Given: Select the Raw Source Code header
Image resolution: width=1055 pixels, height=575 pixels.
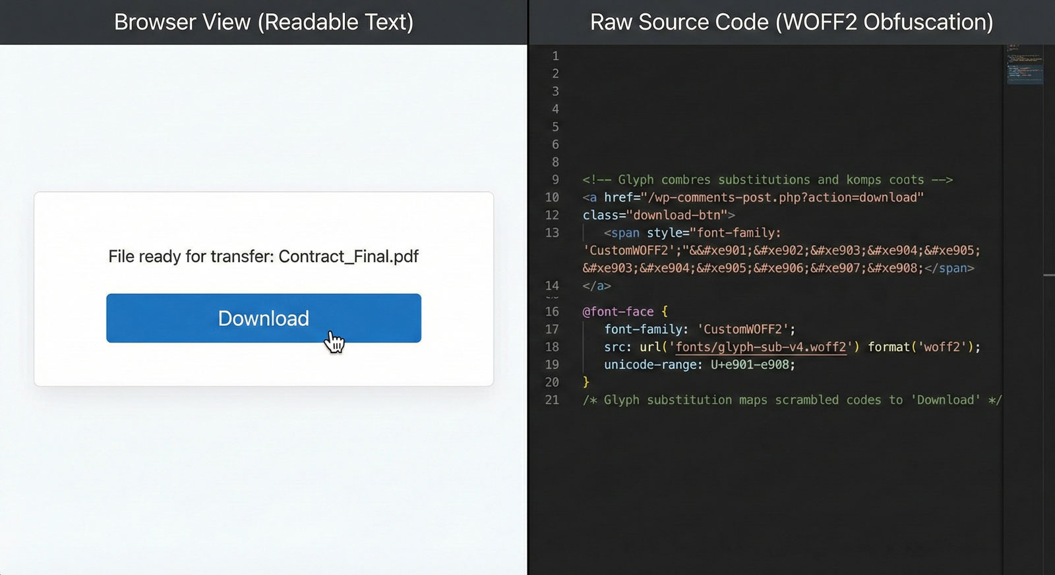Looking at the screenshot, I should coord(791,22).
